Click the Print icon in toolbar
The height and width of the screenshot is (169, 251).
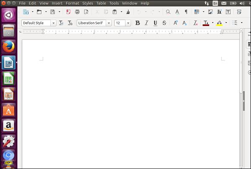(x=77, y=12)
